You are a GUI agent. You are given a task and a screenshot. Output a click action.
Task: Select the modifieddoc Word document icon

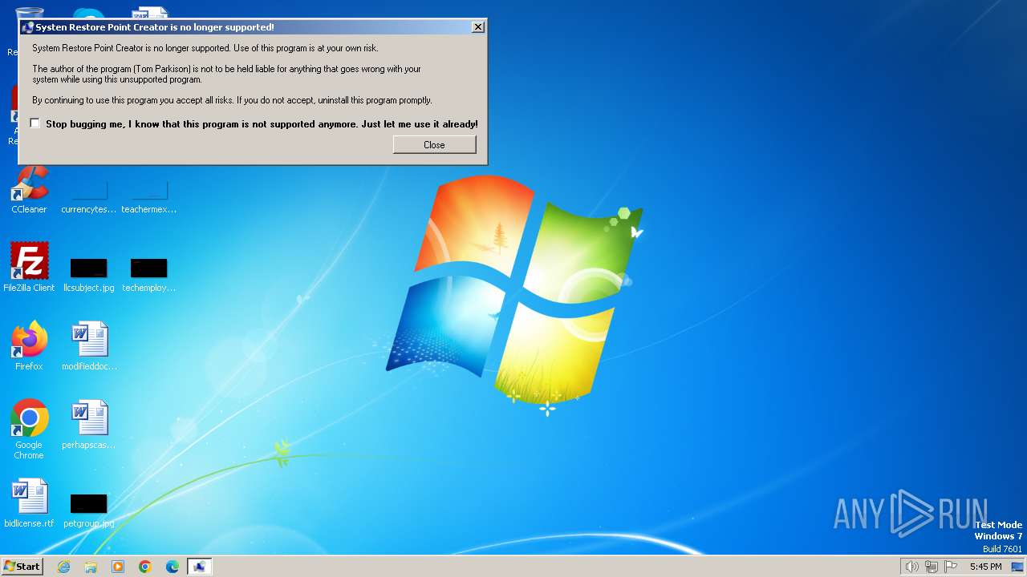tap(89, 346)
